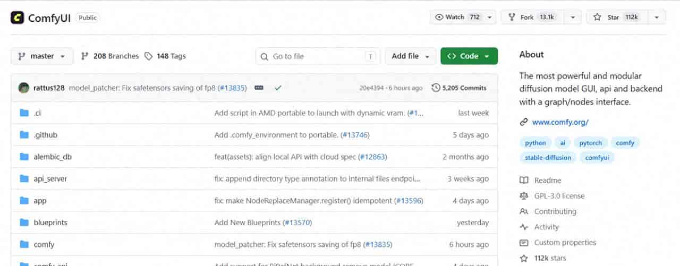Jump to the Readme section
This screenshot has width=680, height=266.
pyautogui.click(x=541, y=181)
